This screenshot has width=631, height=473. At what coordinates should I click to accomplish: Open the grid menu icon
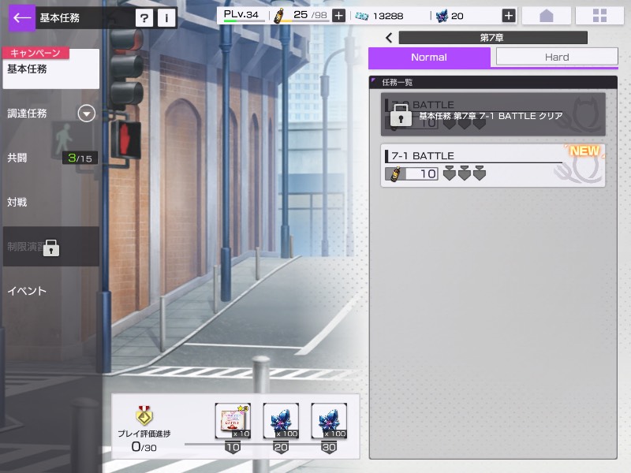click(599, 16)
